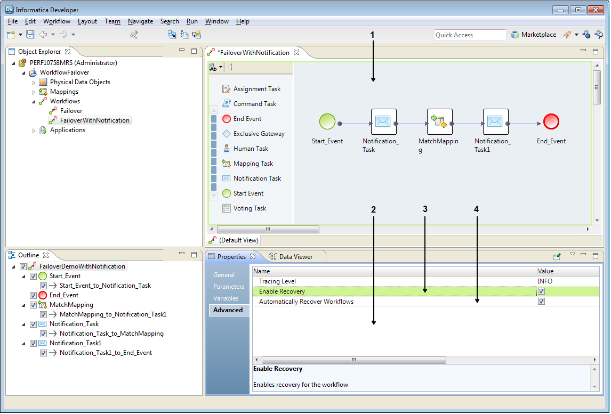Viewport: 611px width, 414px height.
Task: Collapse the Workflows folder
Action: (x=34, y=101)
